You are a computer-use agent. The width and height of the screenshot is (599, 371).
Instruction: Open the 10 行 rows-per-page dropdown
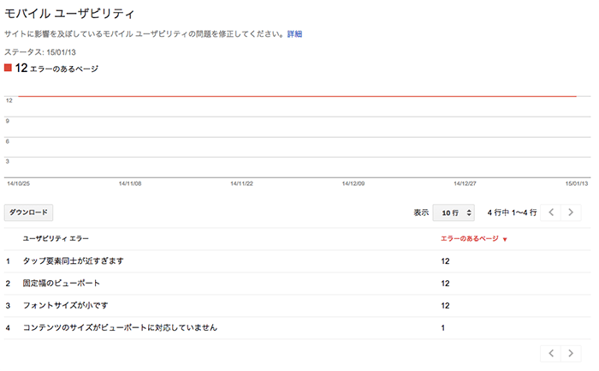454,212
